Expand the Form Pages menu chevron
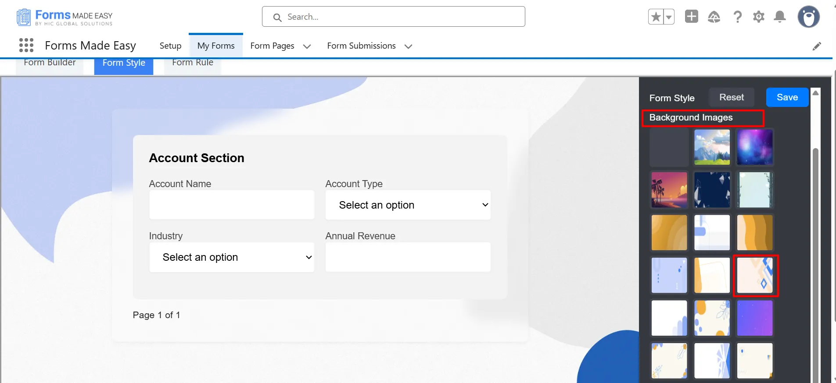Image resolution: width=836 pixels, height=383 pixels. pyautogui.click(x=307, y=46)
